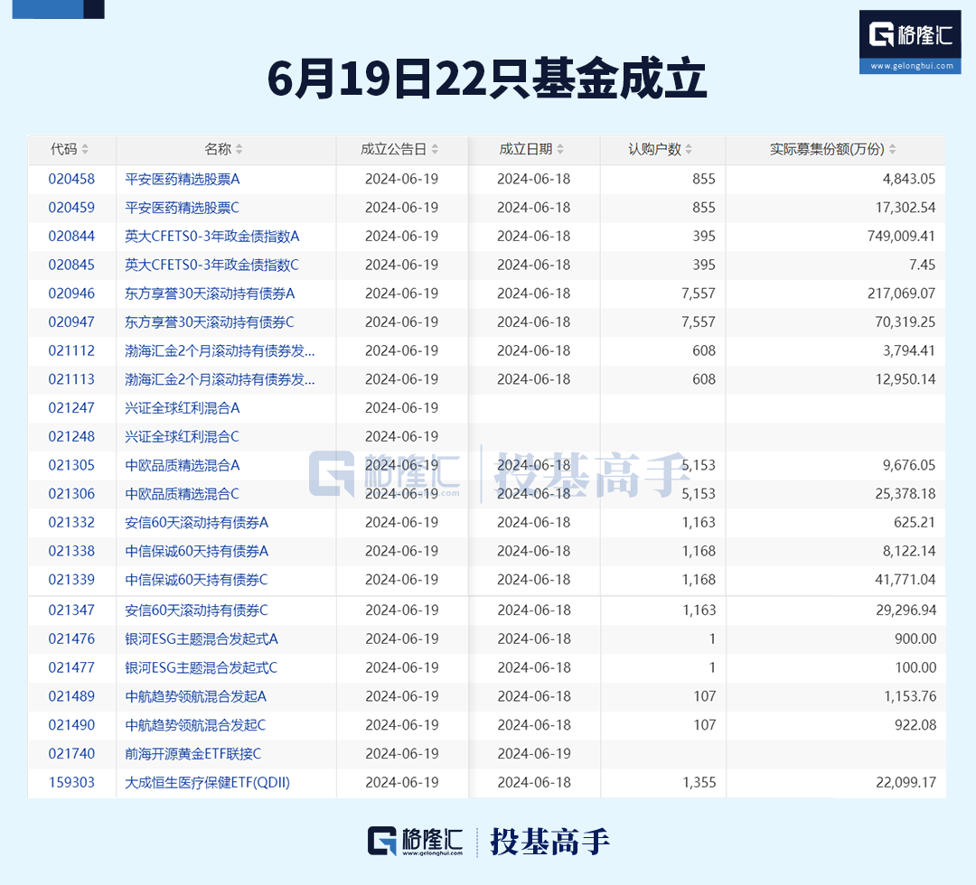Sort by 成立公告日 using its arrow icon

(x=435, y=150)
